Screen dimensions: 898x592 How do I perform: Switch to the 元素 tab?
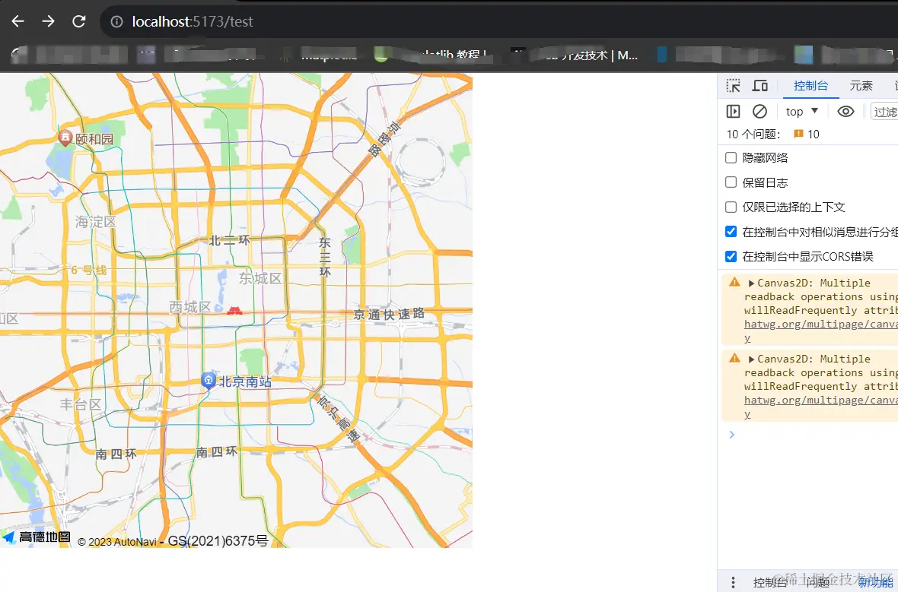[861, 86]
